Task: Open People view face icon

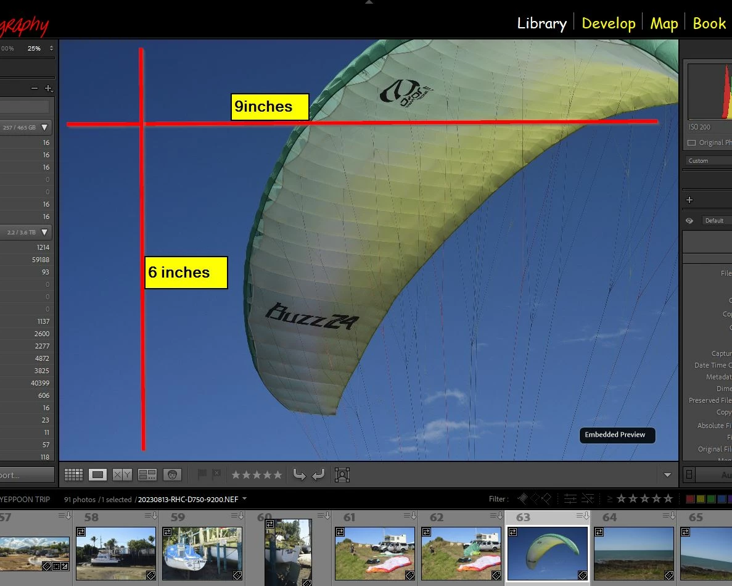Action: [172, 475]
